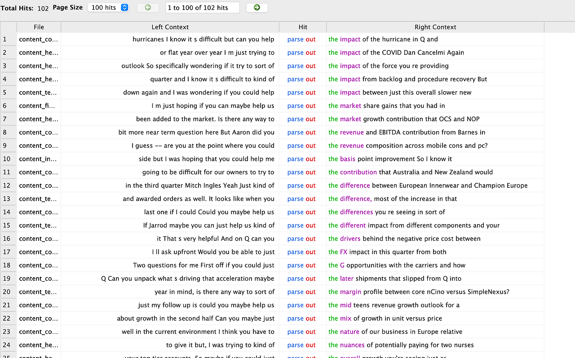
Task: Click the page range input showing 1 to 100
Action: [202, 8]
